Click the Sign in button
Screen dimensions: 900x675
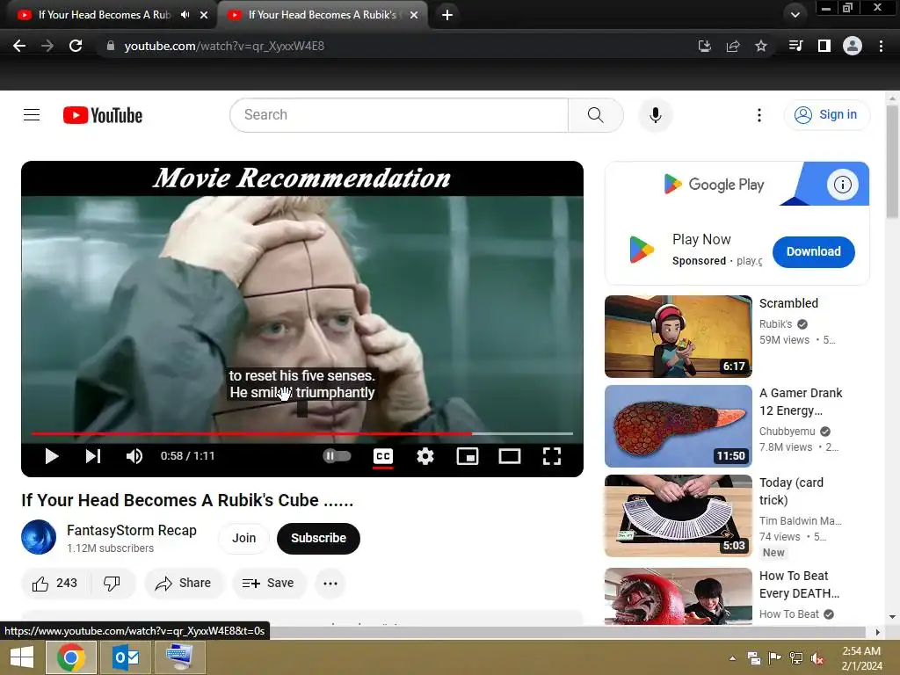(x=826, y=115)
